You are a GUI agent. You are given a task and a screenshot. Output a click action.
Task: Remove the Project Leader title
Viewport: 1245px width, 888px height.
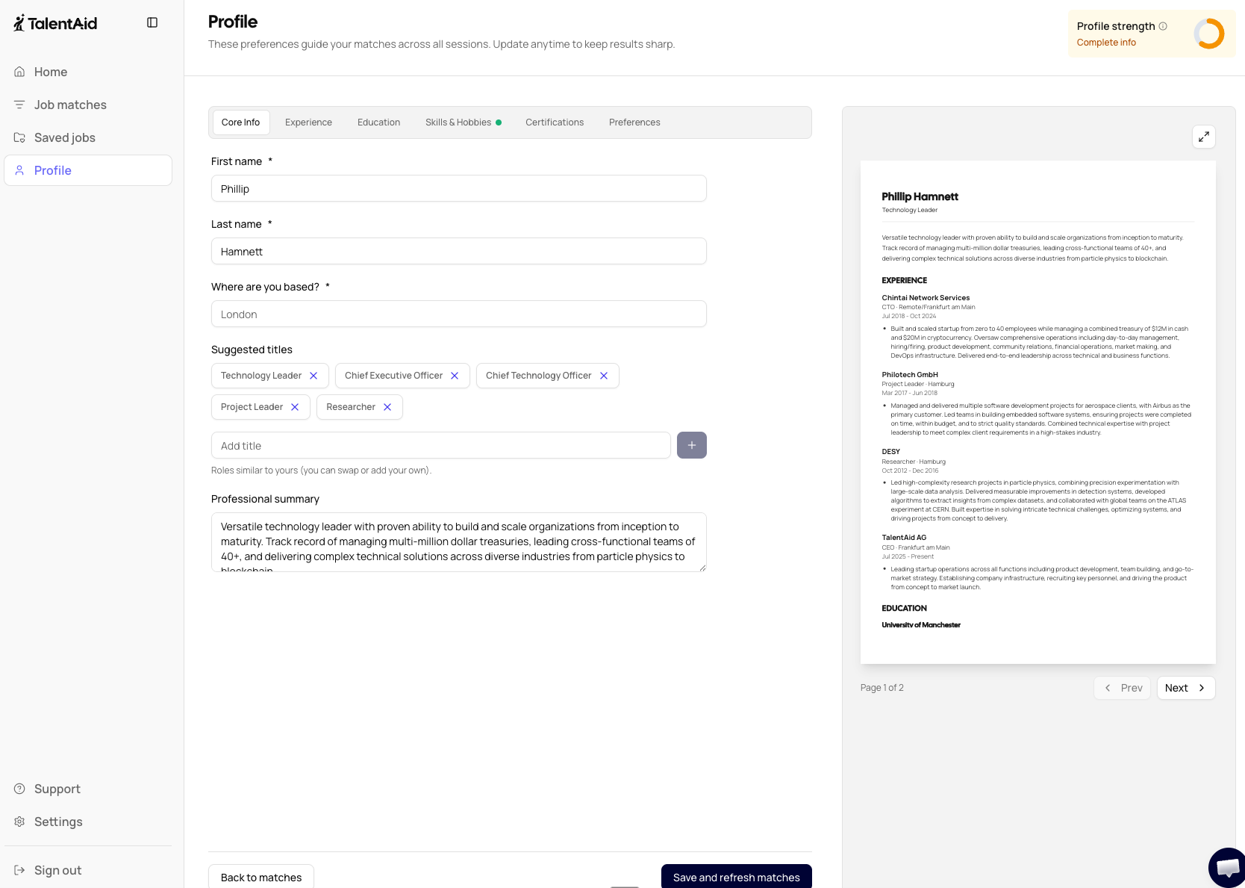[x=295, y=407]
